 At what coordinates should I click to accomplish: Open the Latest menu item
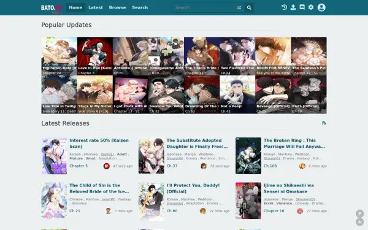pos(96,7)
